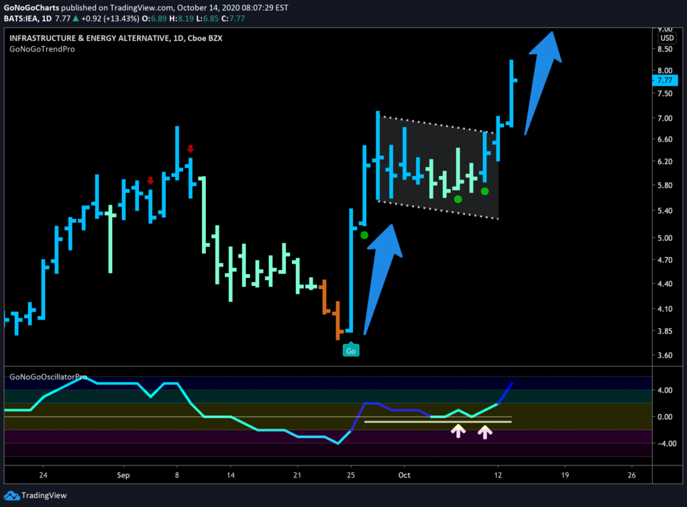Click the 6.60 price axis label
Viewport: 687px width, 507px height.
665,139
